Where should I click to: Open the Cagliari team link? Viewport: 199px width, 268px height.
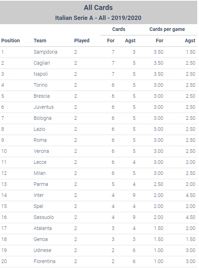[x=42, y=63]
